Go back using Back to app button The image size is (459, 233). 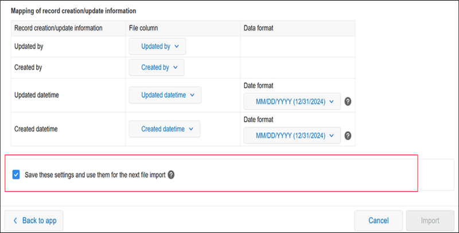34,220
